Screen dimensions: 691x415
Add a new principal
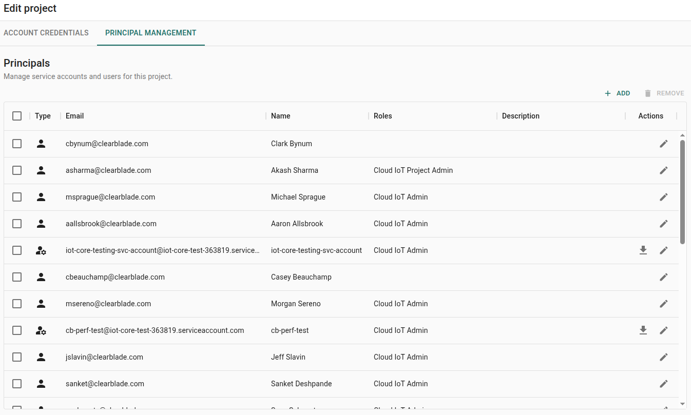point(617,93)
